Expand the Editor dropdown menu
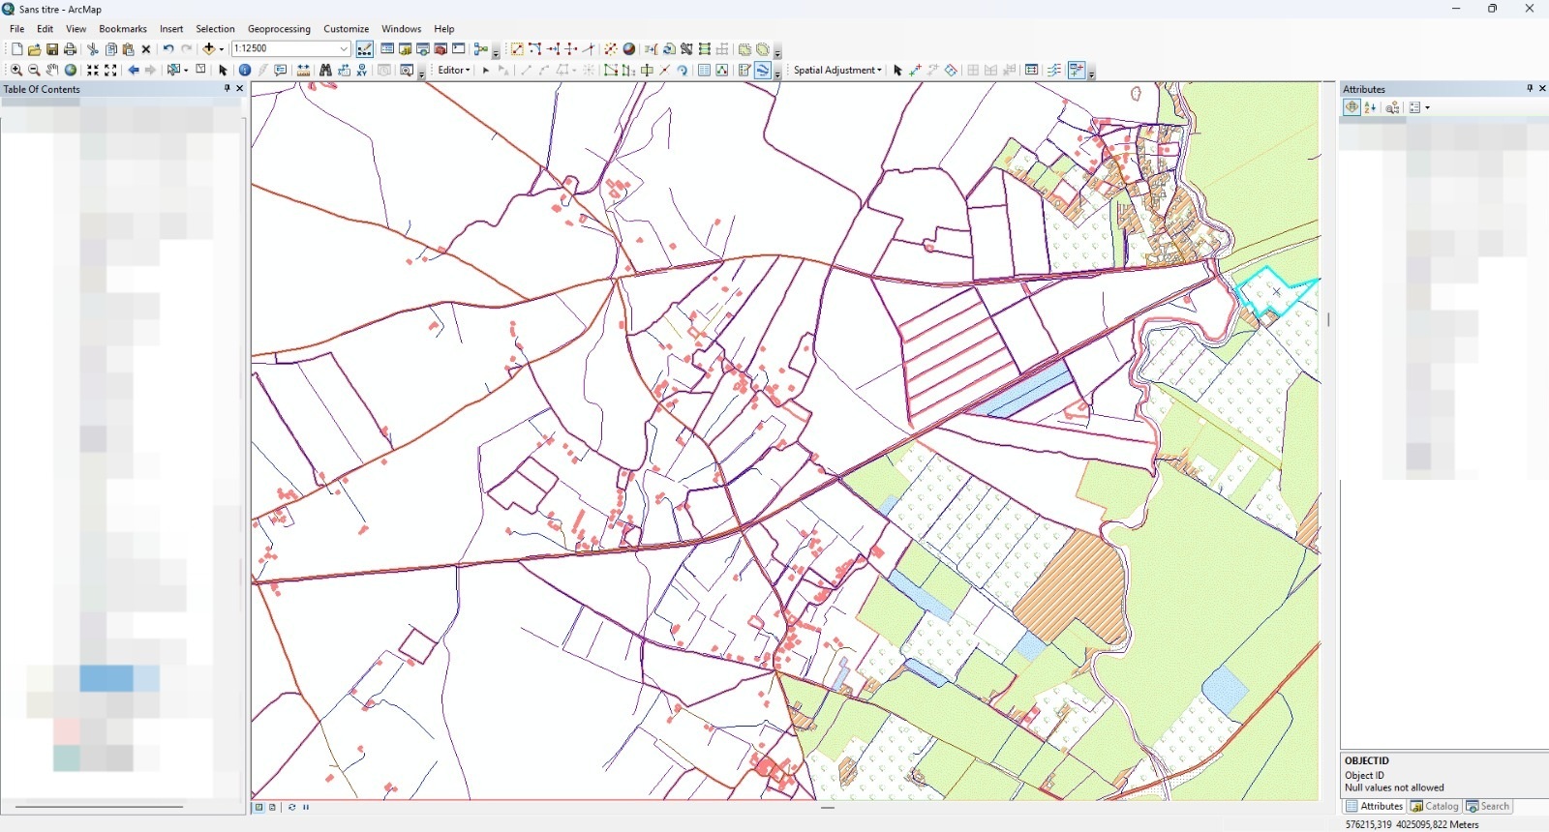 [453, 71]
